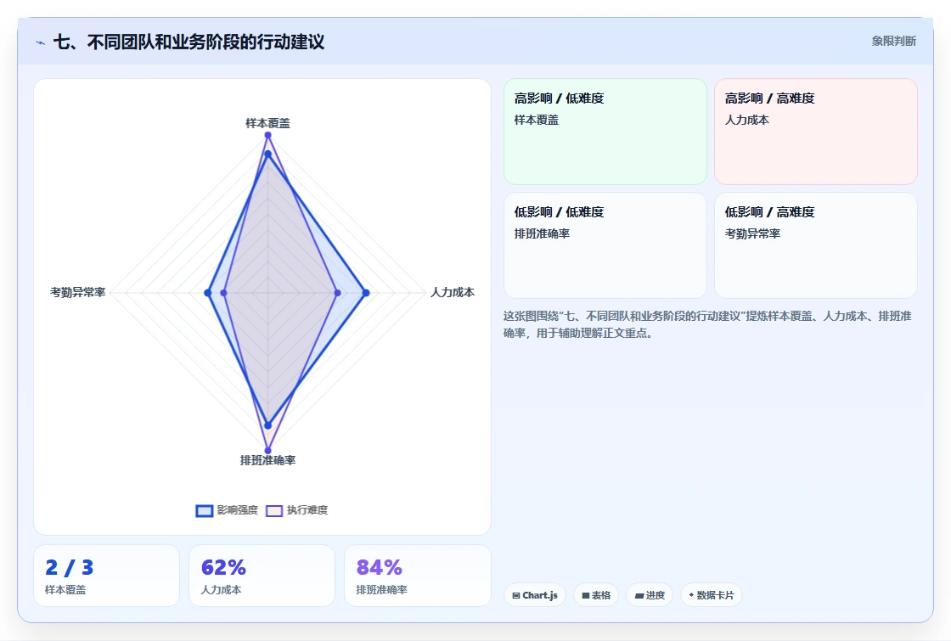
Task: Click the section title 七、不同团队和业务阶段的行动建议
Action: pos(189,42)
